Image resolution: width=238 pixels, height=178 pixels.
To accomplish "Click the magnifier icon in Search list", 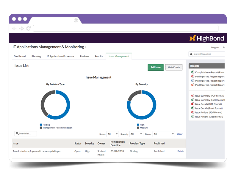I will [x=17, y=133].
